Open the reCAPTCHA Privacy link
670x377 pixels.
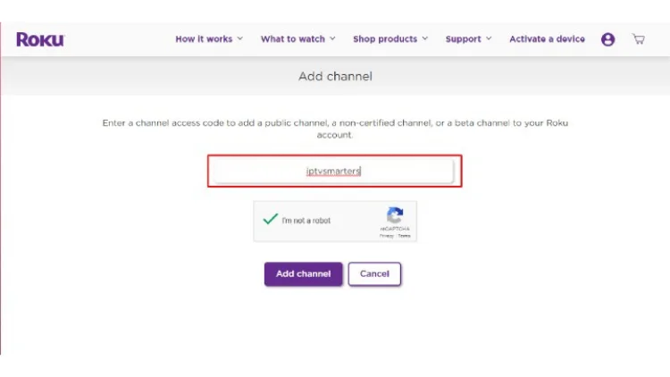387,236
